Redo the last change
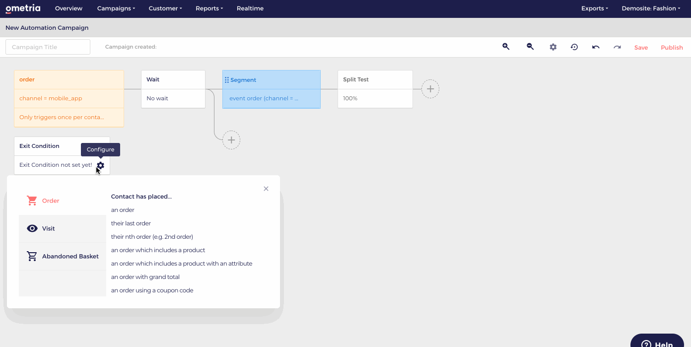691x347 pixels. point(617,47)
